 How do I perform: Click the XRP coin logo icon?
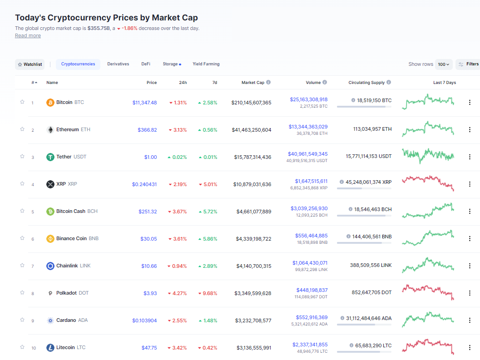point(50,184)
